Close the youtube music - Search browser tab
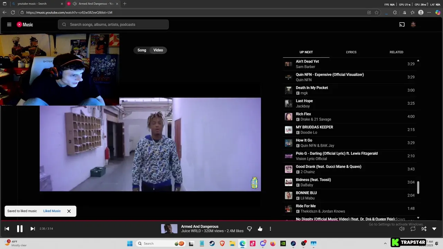This screenshot has height=249, width=443. (62, 4)
